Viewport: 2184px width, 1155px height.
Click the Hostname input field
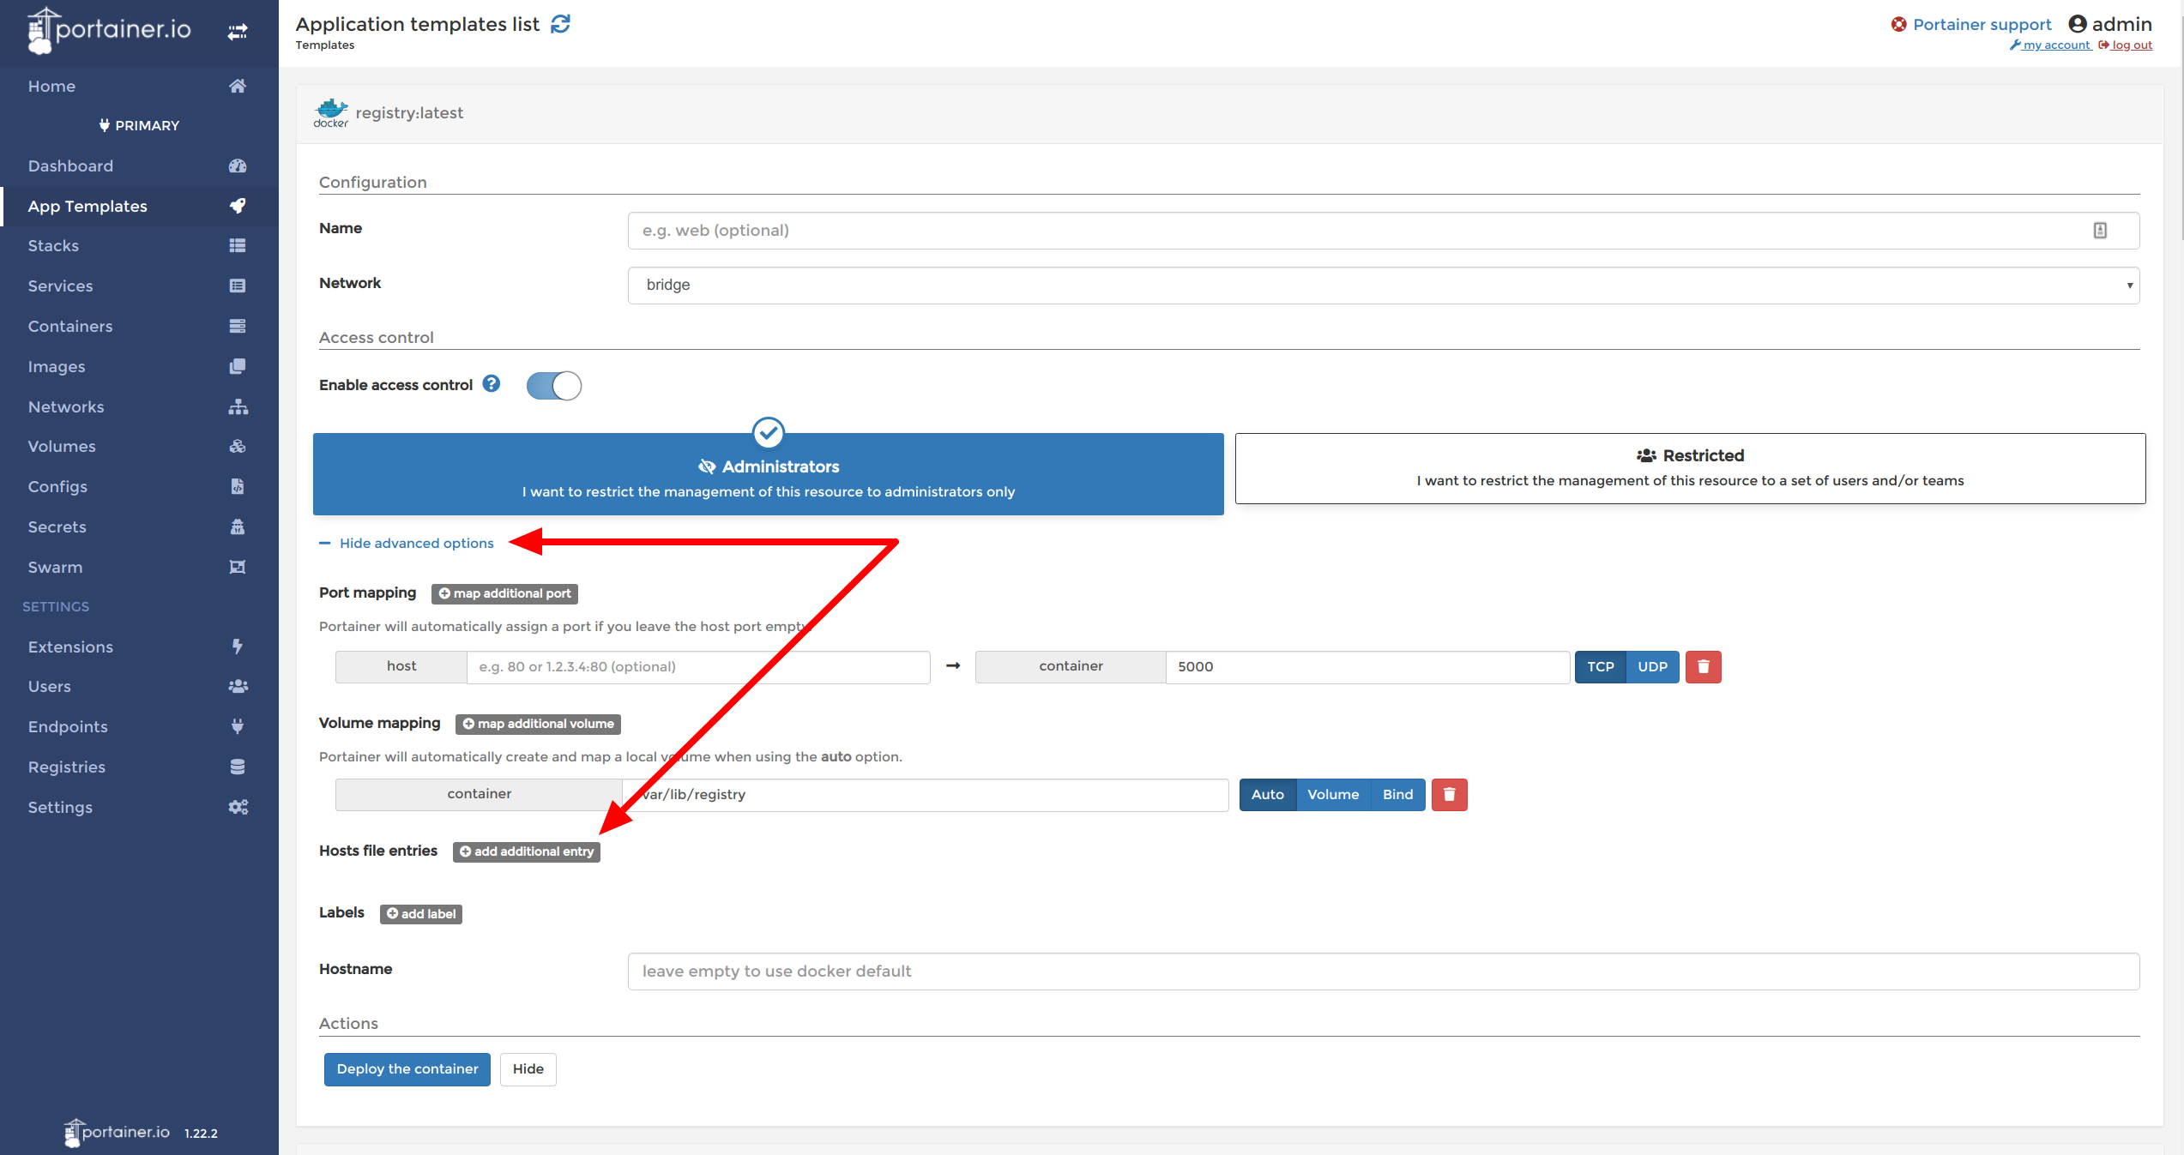[x=1383, y=971]
